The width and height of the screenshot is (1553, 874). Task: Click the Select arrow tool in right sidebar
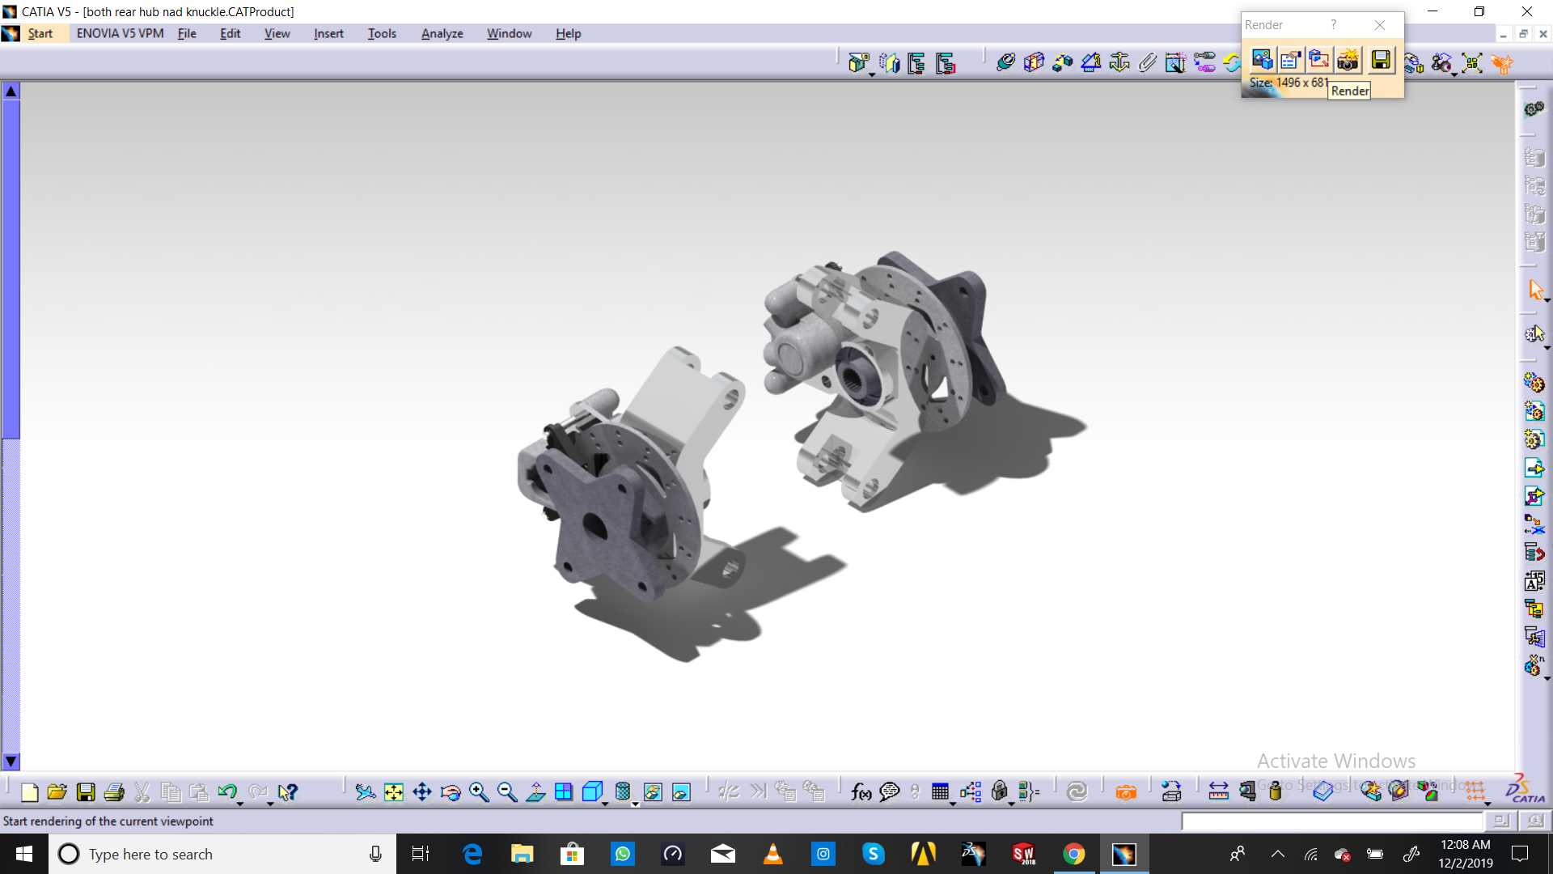coord(1534,290)
